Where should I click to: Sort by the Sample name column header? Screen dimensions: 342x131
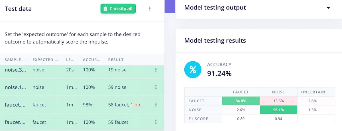click(x=15, y=60)
